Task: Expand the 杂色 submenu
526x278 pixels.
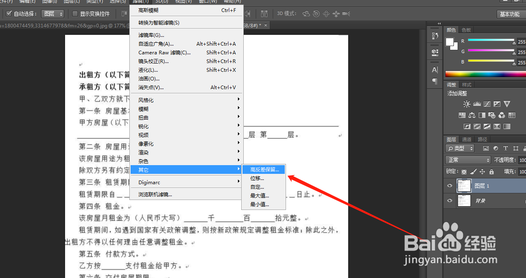Action: click(186, 161)
